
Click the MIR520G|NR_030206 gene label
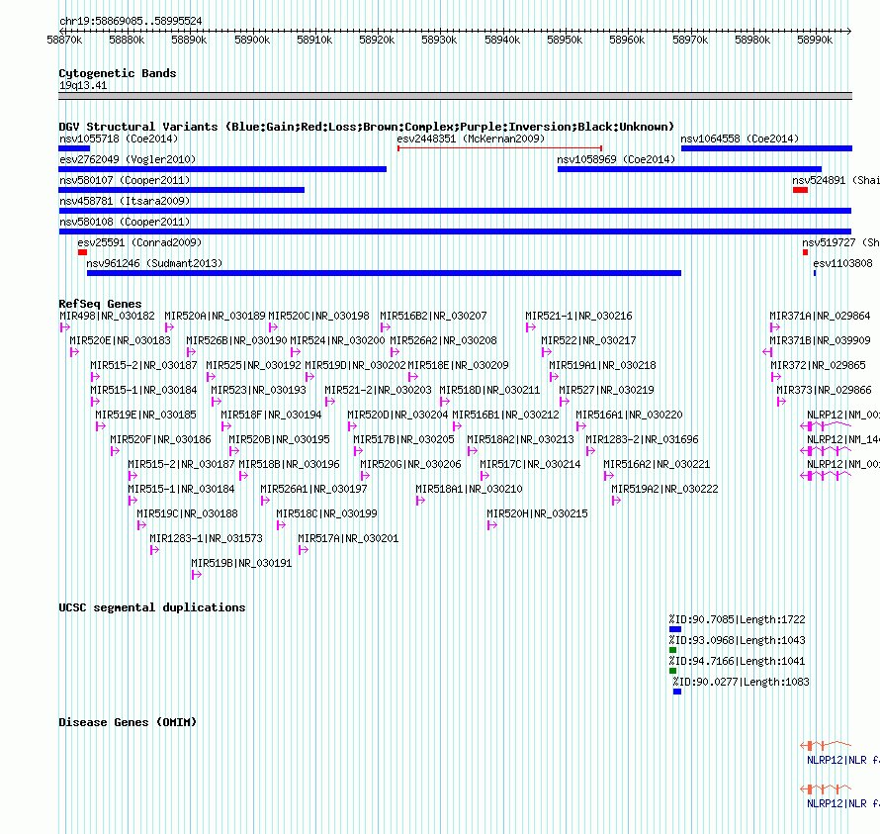[x=410, y=464]
